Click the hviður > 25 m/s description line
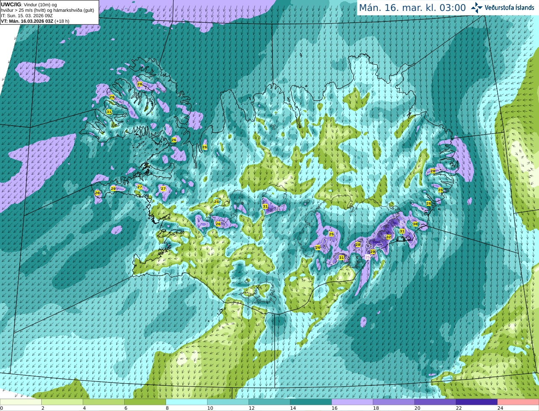 coord(48,10)
